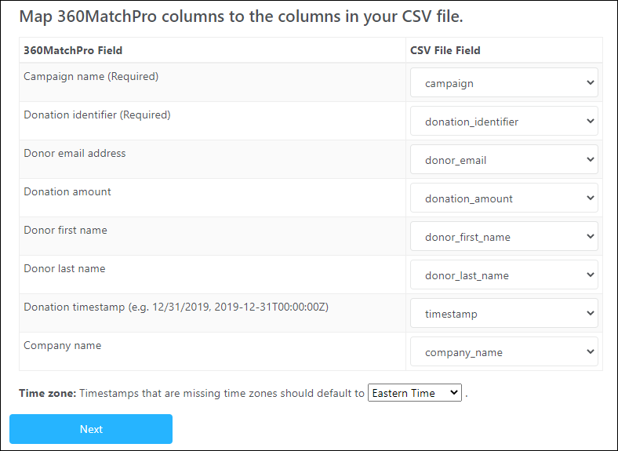Click the Campaign name (Required) label

(x=91, y=77)
